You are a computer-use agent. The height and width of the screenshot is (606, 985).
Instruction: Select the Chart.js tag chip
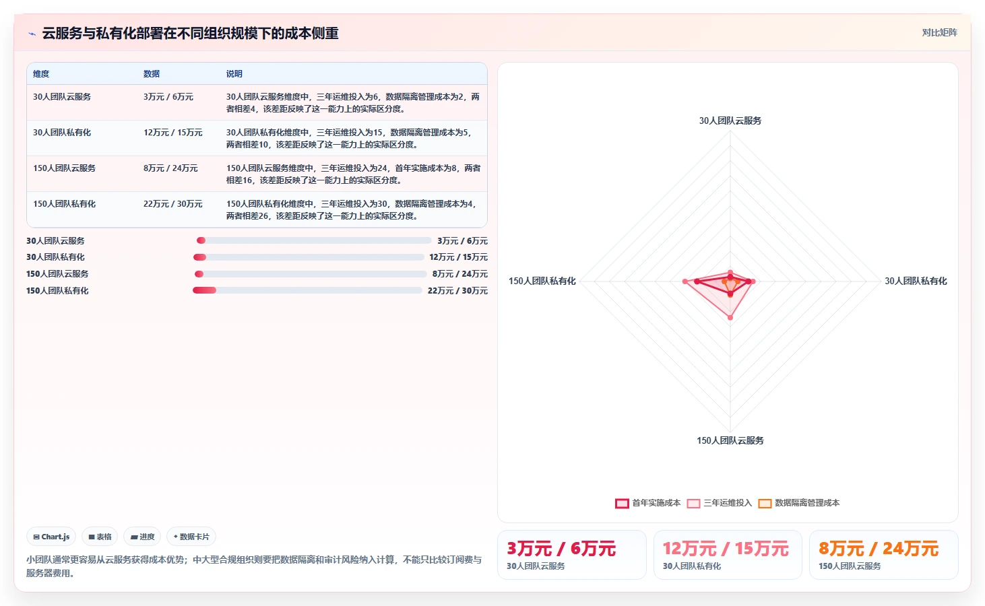[51, 537]
